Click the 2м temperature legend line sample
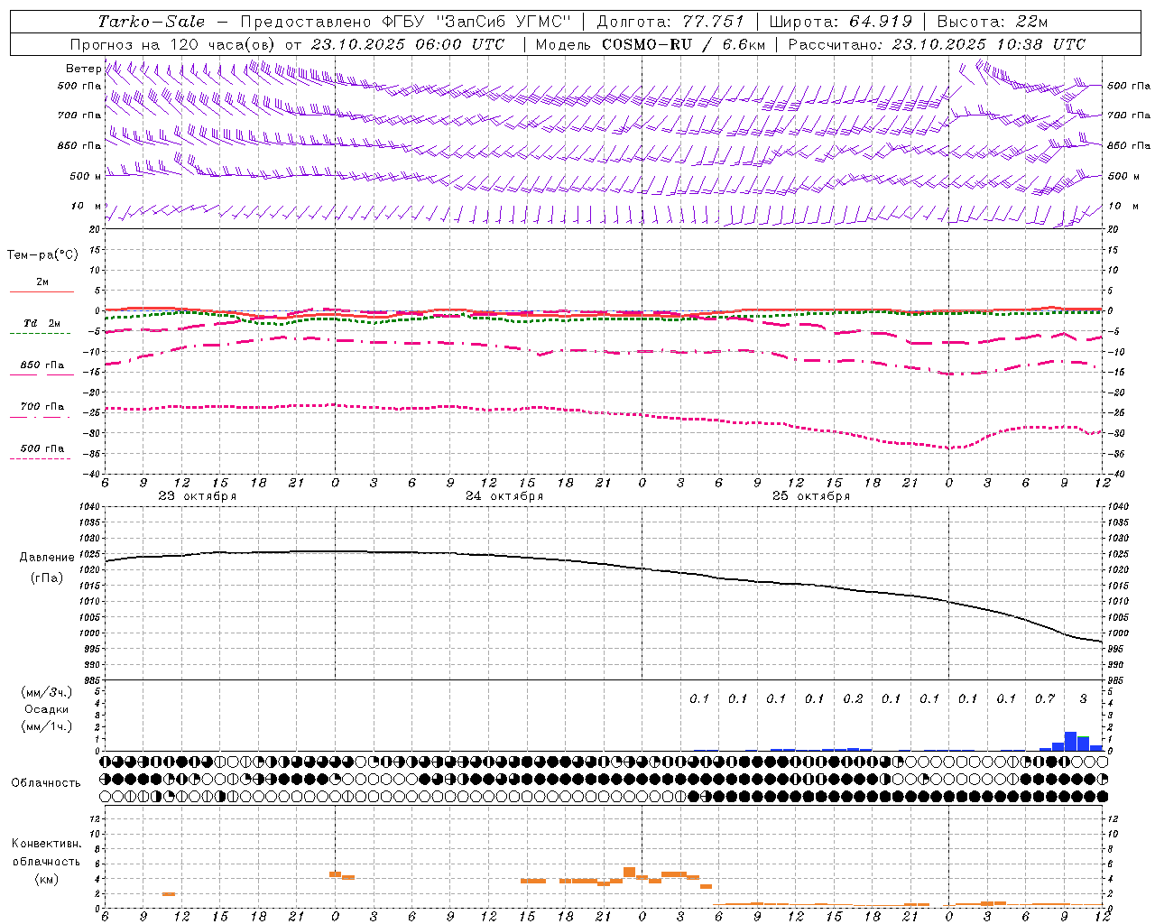Screen dimensions: 1155x924 (42, 291)
